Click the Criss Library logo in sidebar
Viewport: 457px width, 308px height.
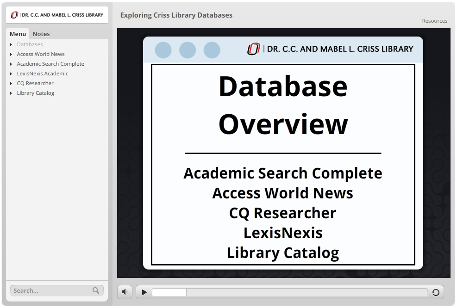57,15
